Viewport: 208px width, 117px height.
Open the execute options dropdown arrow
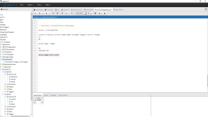(x=92, y=13)
